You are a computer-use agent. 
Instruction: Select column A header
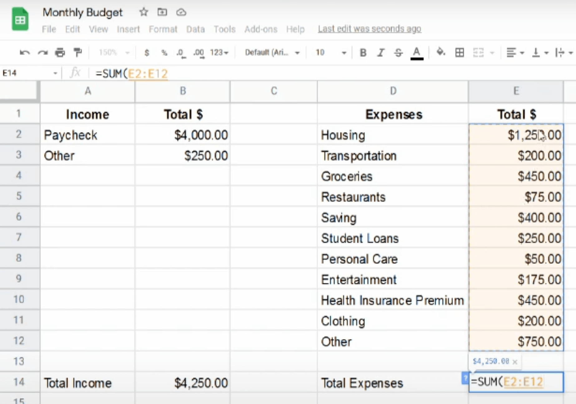tap(88, 91)
